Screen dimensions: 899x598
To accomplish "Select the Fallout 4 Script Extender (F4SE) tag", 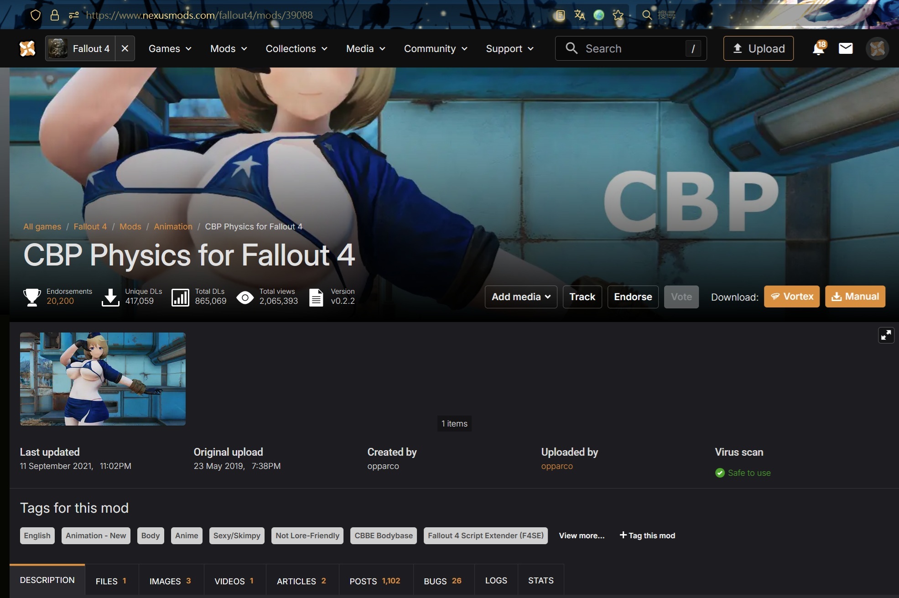I will click(x=486, y=536).
